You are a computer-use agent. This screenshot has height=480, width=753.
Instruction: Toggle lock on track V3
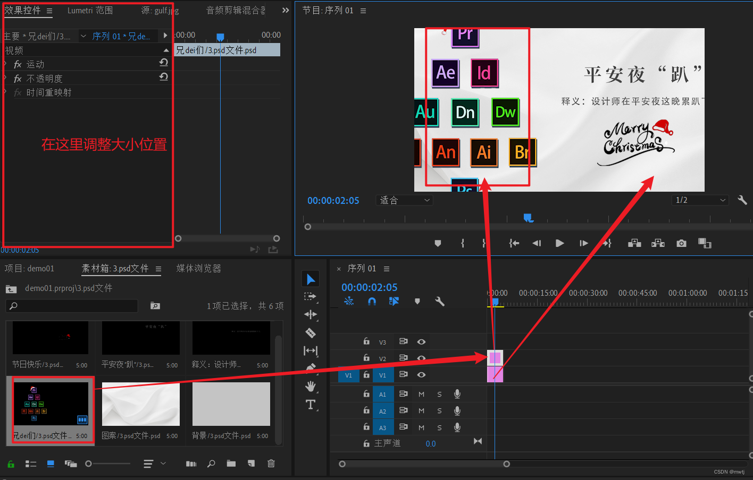tap(366, 341)
